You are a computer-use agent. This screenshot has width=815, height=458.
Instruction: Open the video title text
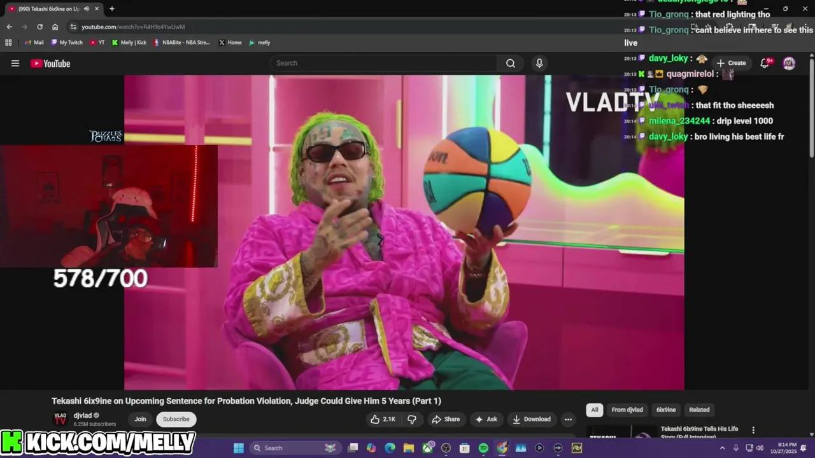[x=246, y=401]
